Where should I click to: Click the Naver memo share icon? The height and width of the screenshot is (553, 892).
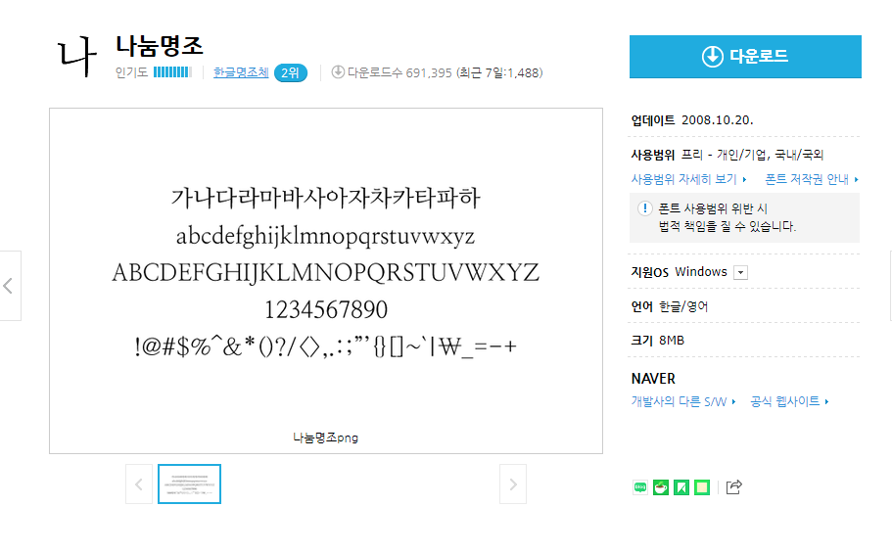pos(702,487)
